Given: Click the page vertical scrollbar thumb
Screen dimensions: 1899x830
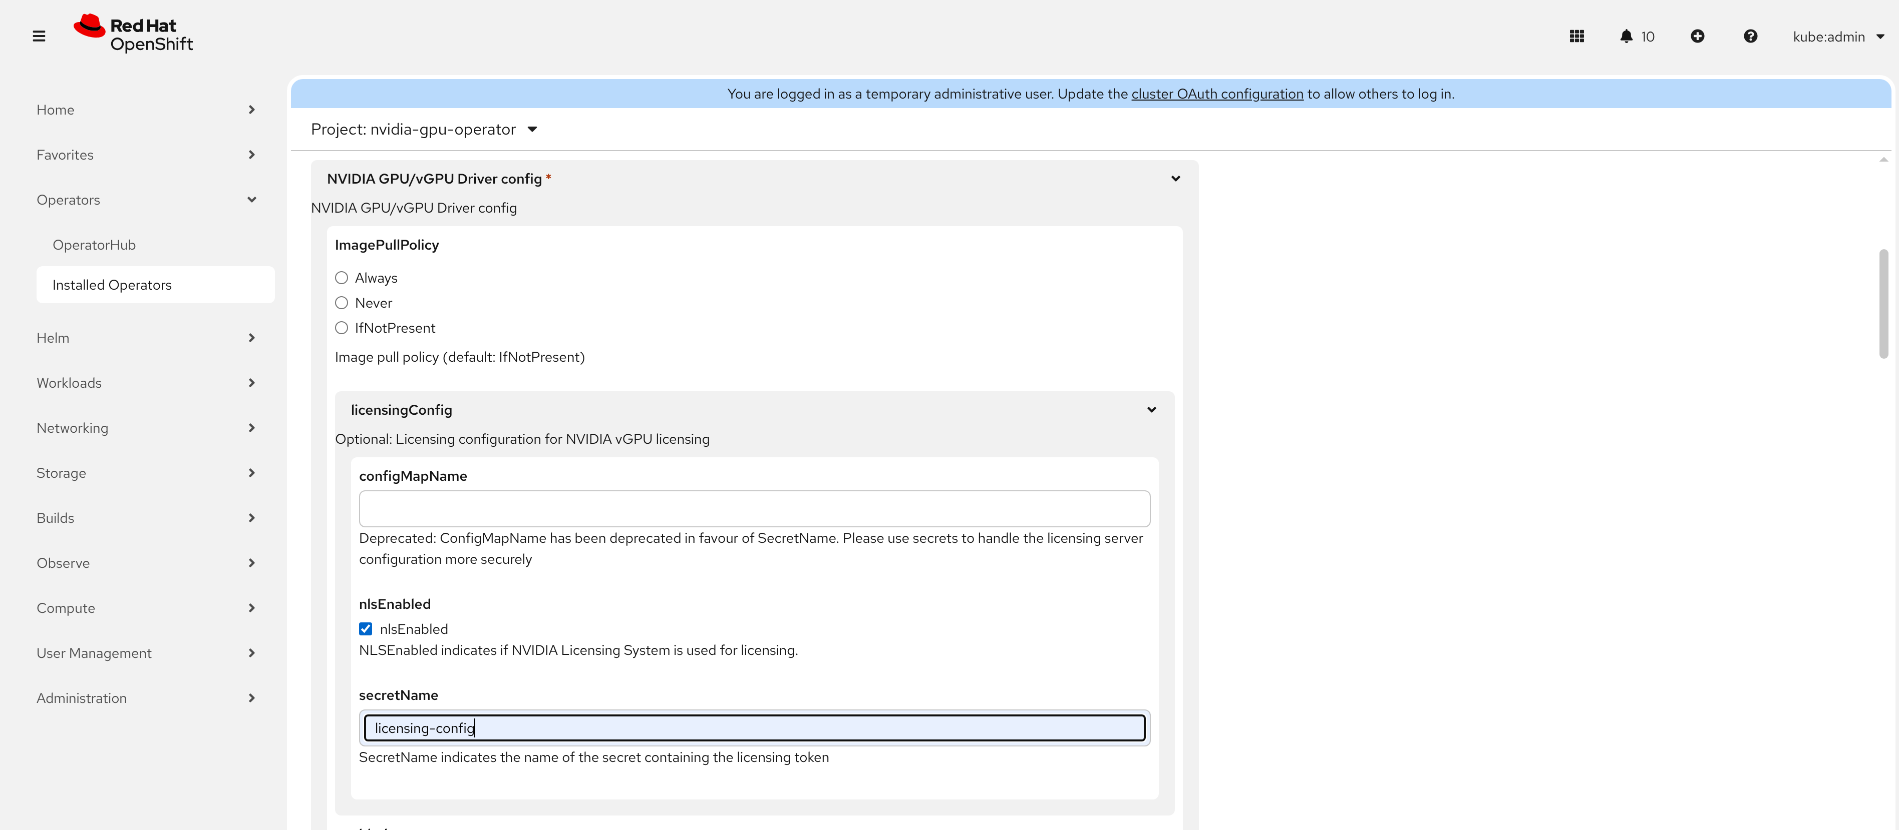Looking at the screenshot, I should [1883, 303].
